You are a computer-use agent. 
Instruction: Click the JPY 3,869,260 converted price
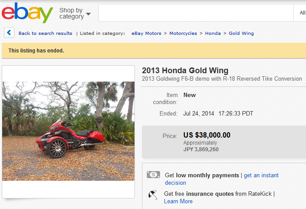click(201, 149)
